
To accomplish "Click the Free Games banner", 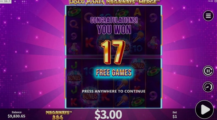I will click(114, 72).
